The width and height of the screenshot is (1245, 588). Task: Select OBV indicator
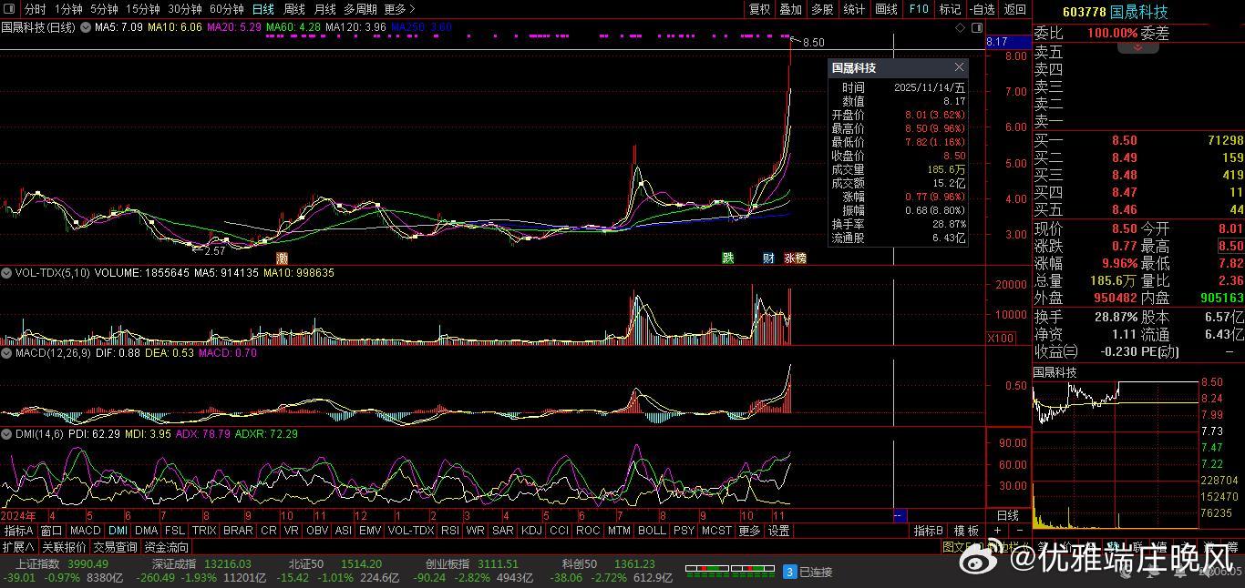pyautogui.click(x=317, y=531)
